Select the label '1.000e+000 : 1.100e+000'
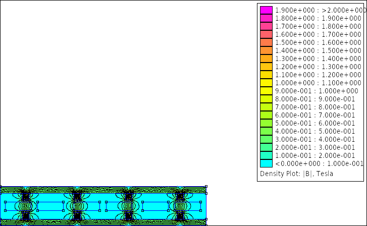The height and width of the screenshot is (226, 367). pyautogui.click(x=319, y=83)
